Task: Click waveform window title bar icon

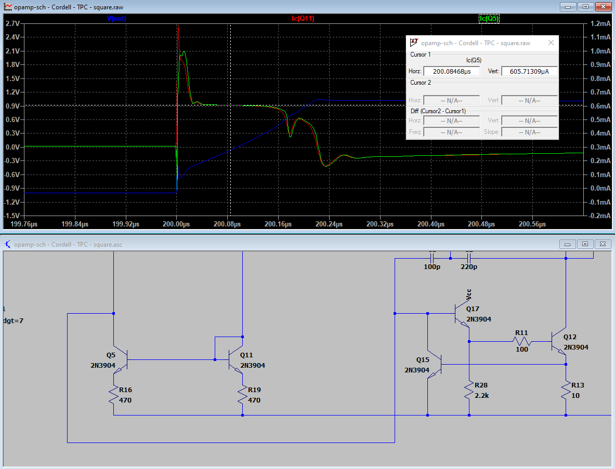Action: [8, 7]
